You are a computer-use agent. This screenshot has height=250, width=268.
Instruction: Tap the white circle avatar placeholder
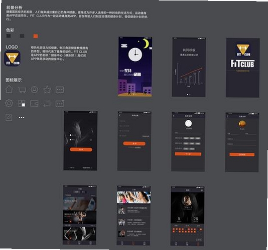pyautogui.click(x=188, y=123)
